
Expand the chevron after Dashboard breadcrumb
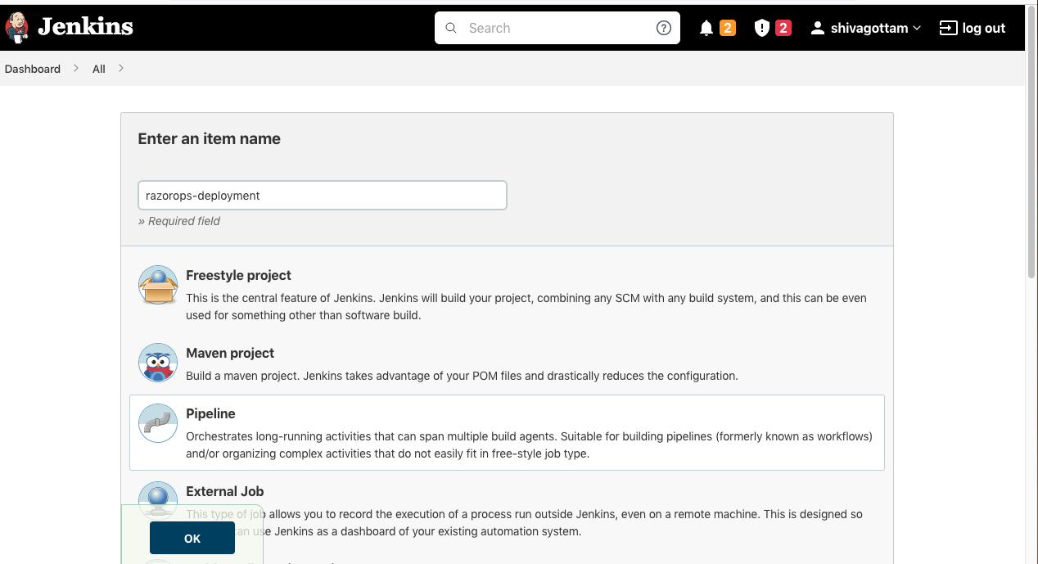(x=76, y=69)
